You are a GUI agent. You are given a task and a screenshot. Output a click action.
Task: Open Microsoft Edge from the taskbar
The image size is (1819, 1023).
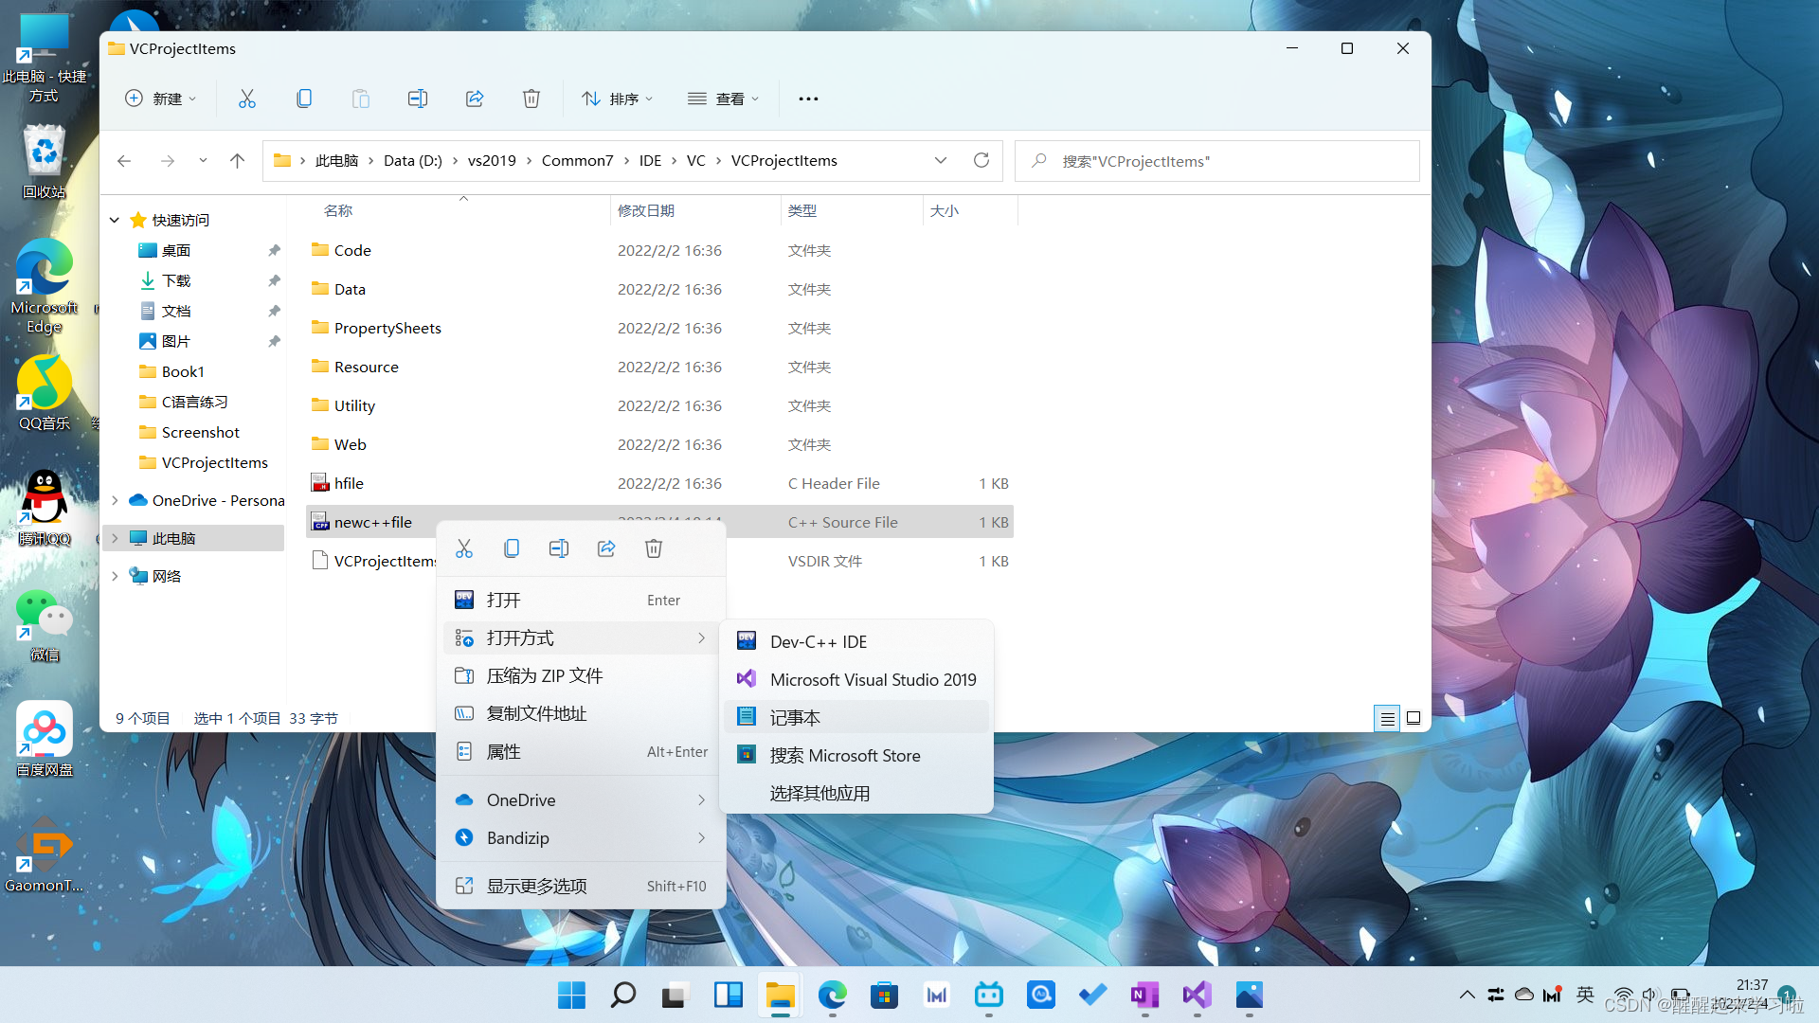[x=832, y=996]
